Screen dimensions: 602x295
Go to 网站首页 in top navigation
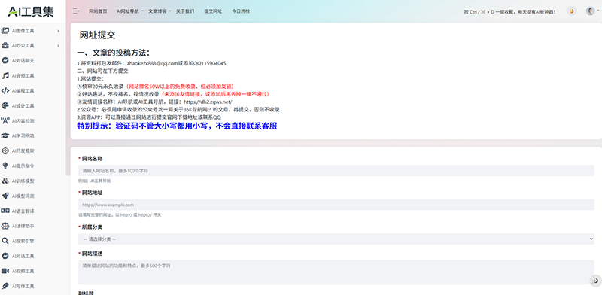pos(98,11)
